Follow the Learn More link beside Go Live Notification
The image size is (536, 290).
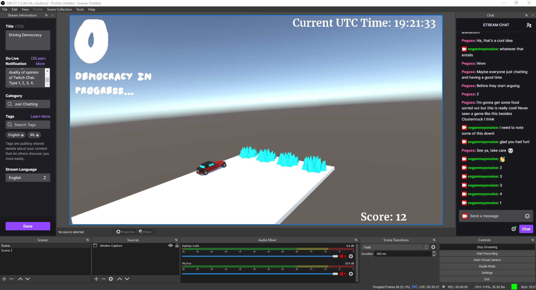(40, 61)
